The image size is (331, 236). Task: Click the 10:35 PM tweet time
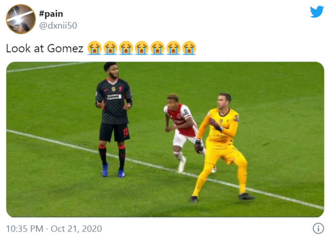[x=24, y=228]
